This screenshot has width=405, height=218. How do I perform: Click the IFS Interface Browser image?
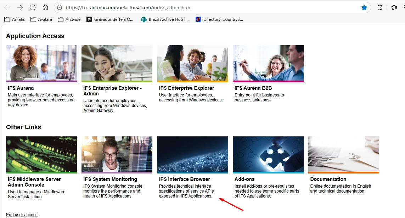(x=193, y=155)
